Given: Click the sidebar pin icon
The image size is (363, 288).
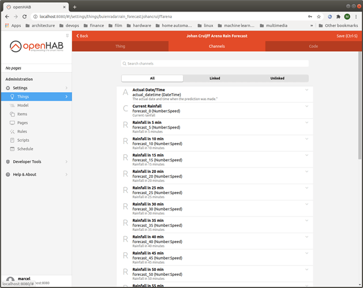Looking at the screenshot, I should tap(68, 35).
